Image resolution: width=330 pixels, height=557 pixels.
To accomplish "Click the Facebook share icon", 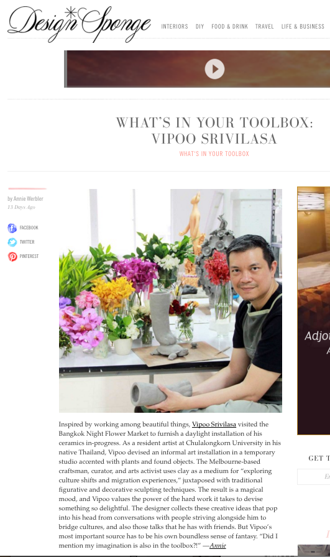I will 12,228.
